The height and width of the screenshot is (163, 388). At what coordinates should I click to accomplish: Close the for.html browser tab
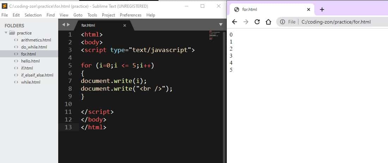308,9
